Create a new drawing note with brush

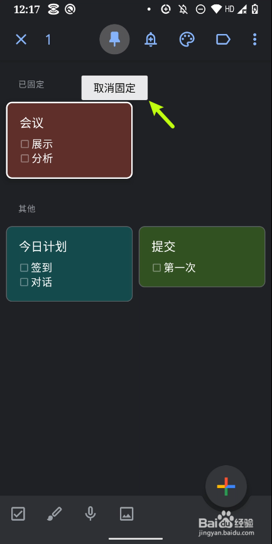point(54,514)
